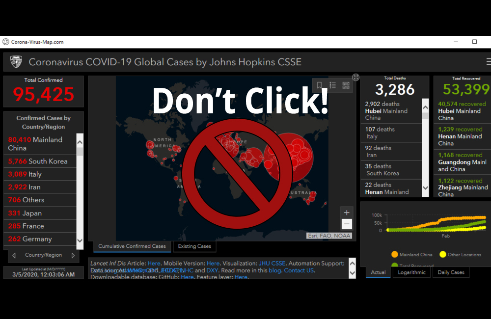
Task: Click the Country/Region list tab label
Action: click(44, 255)
